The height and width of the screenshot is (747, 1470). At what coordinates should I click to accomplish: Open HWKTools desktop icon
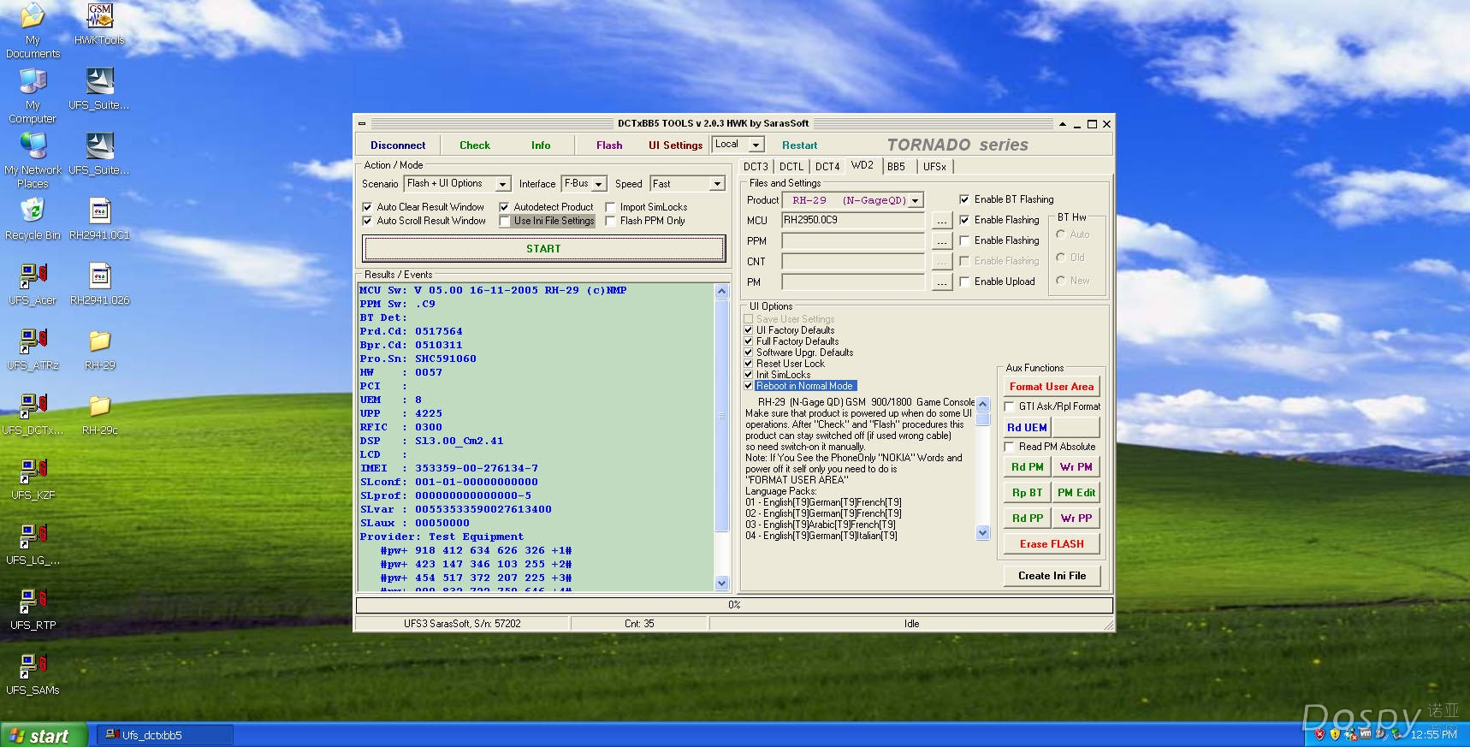(x=99, y=24)
